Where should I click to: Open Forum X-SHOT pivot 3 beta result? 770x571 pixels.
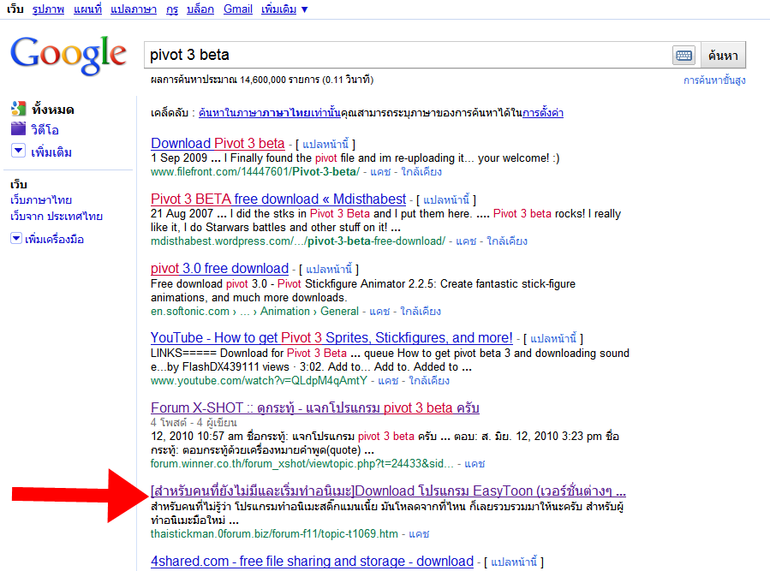(315, 408)
